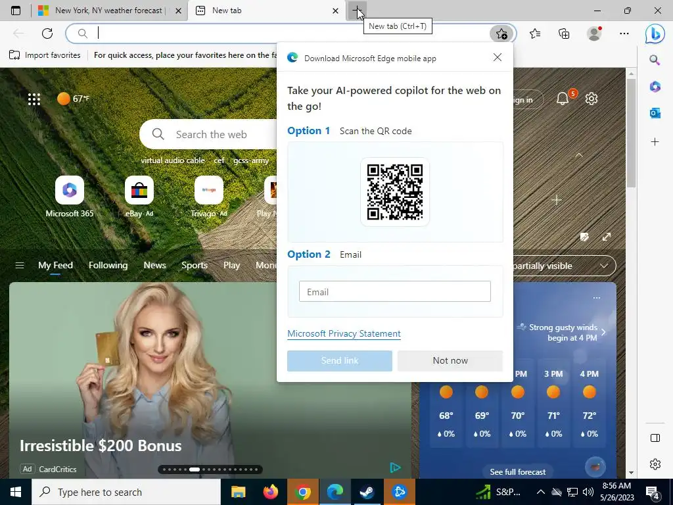Click See full forecast button
The image size is (673, 505).
tap(518, 471)
